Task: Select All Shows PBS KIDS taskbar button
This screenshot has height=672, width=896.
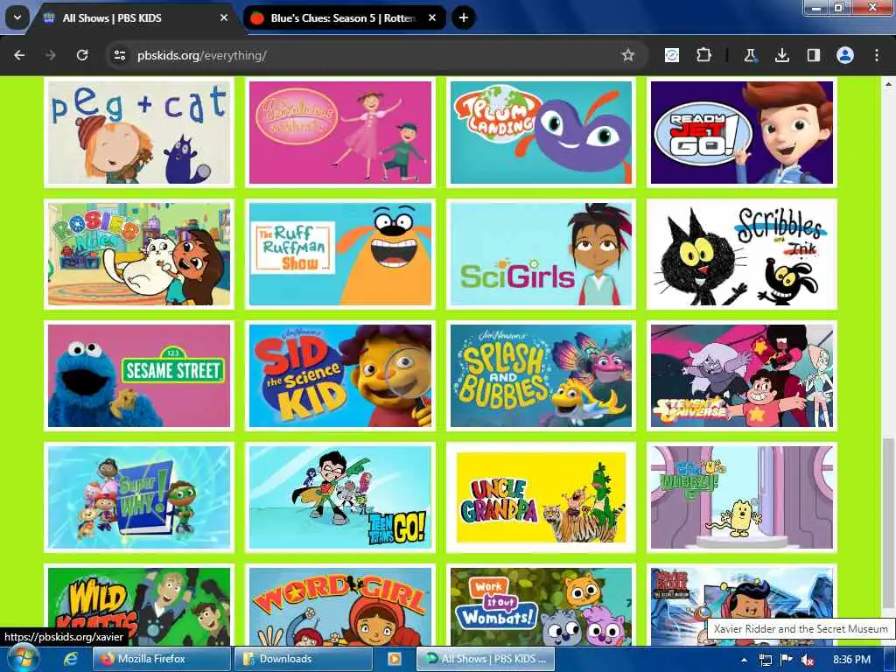Action: 485,659
